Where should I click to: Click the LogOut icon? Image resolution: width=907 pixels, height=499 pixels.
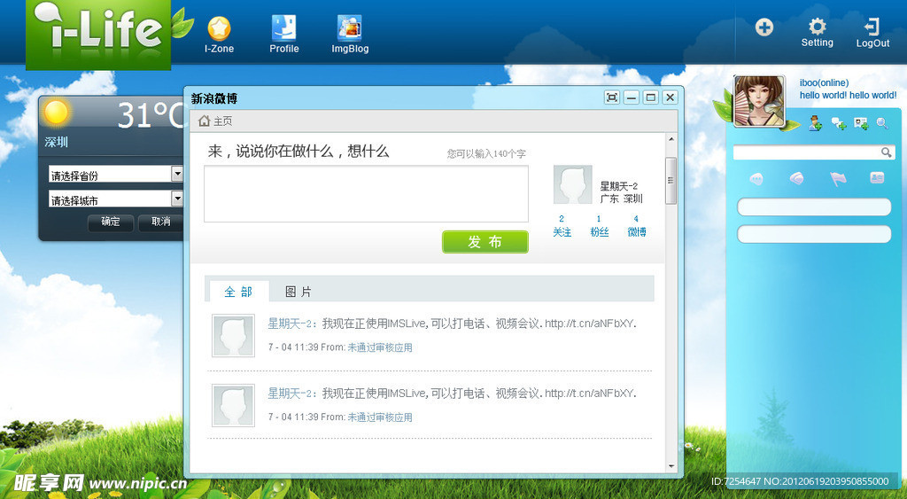pos(872,27)
